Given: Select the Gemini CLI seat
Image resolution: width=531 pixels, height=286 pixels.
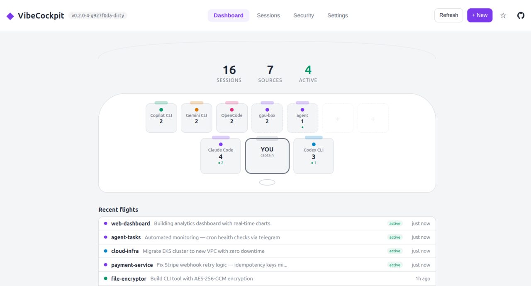Looking at the screenshot, I should [x=196, y=118].
